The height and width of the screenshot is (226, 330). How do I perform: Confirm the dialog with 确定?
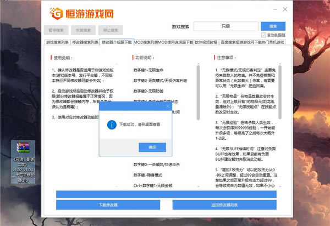pos(152,148)
